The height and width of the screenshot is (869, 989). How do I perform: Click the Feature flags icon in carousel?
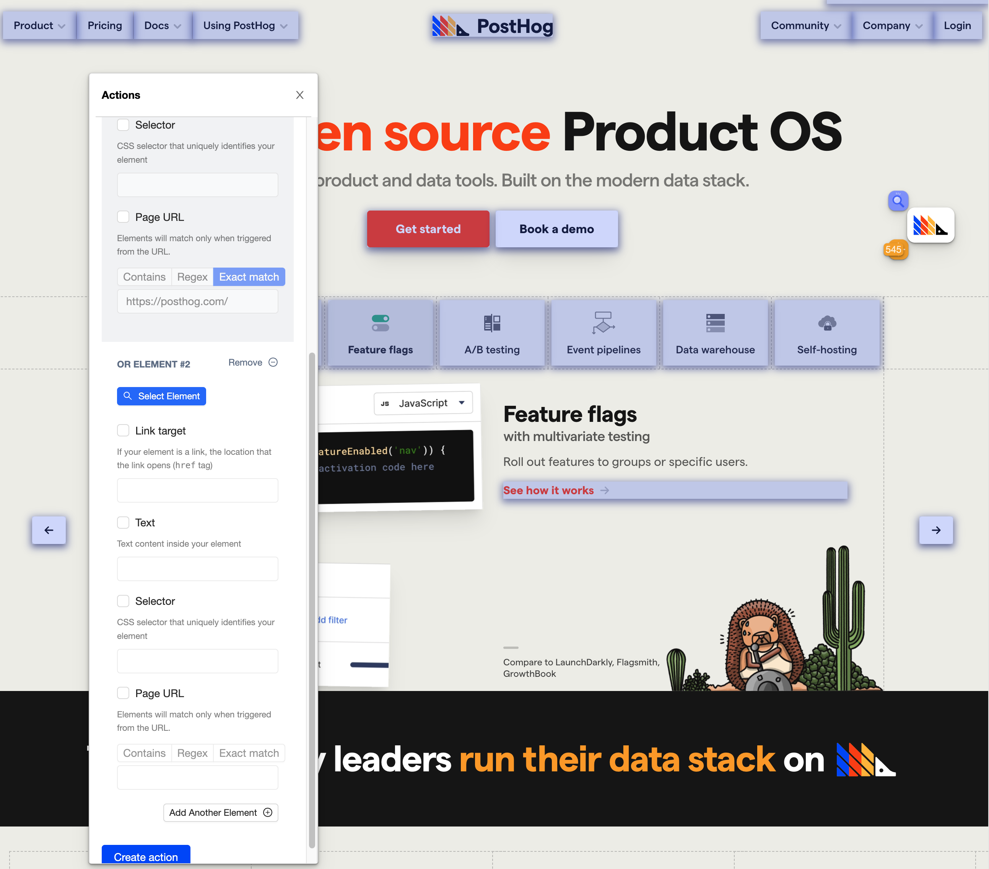tap(380, 322)
